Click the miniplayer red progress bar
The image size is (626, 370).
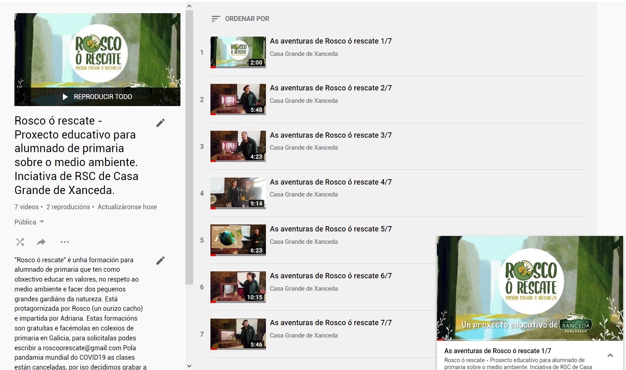(x=441, y=340)
